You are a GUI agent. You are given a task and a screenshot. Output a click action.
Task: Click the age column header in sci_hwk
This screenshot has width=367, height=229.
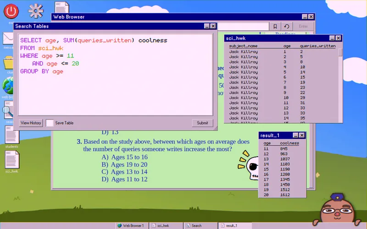(287, 46)
